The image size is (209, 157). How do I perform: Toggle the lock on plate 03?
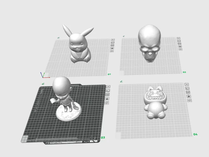click(x=107, y=99)
